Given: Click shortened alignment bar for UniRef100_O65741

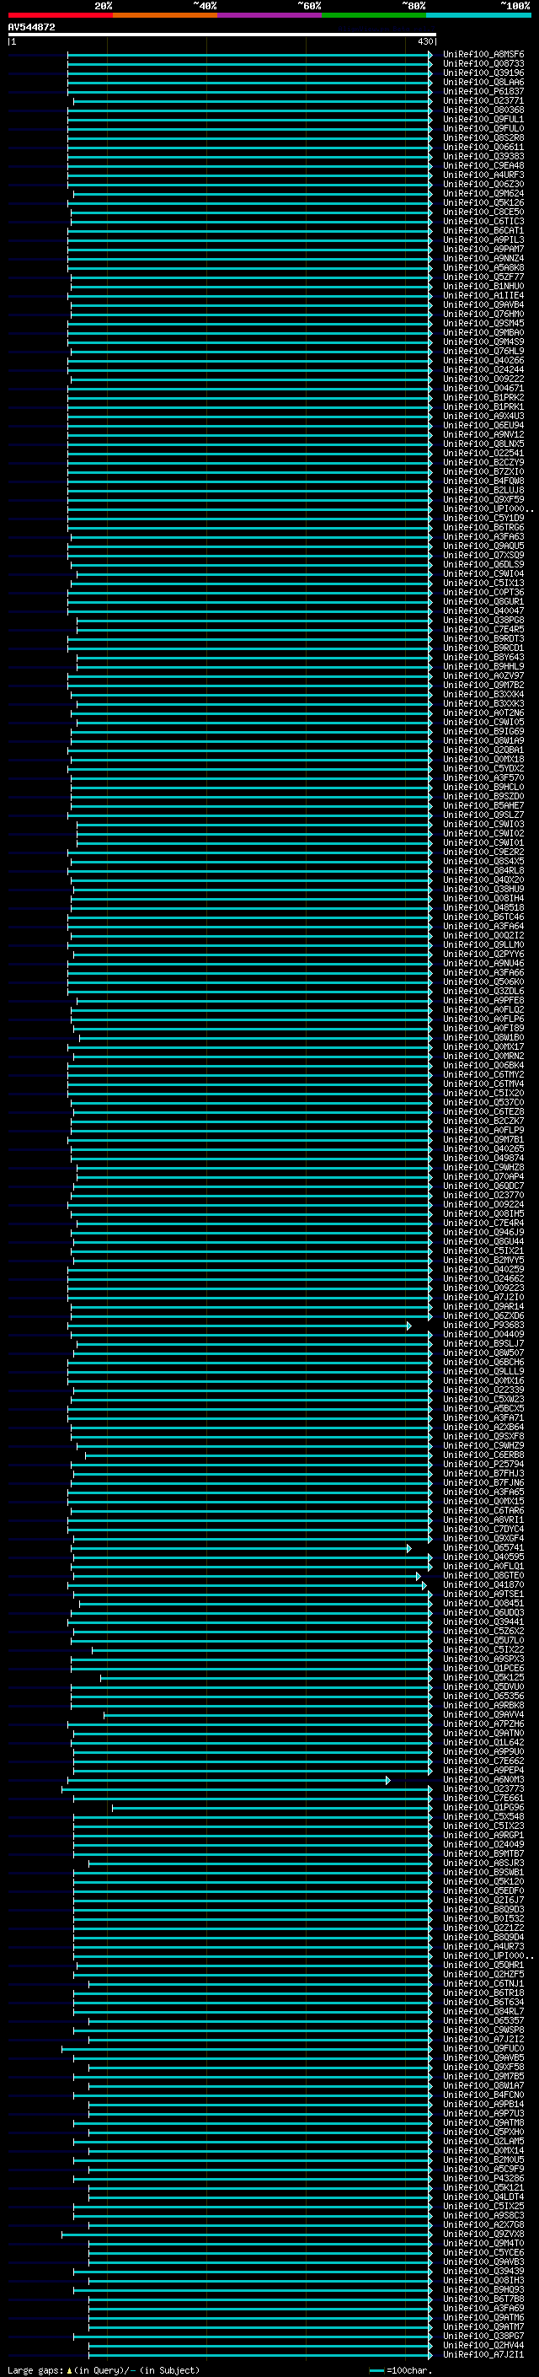Looking at the screenshot, I should click(243, 1548).
